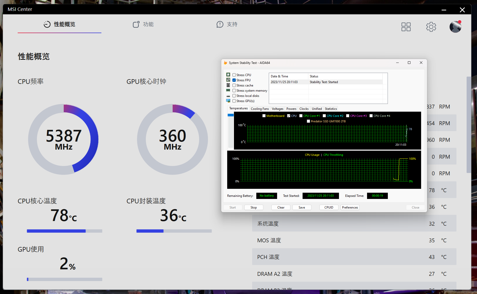Check the Motherboard temperature graph checkbox
The image size is (477, 294).
tap(264, 116)
